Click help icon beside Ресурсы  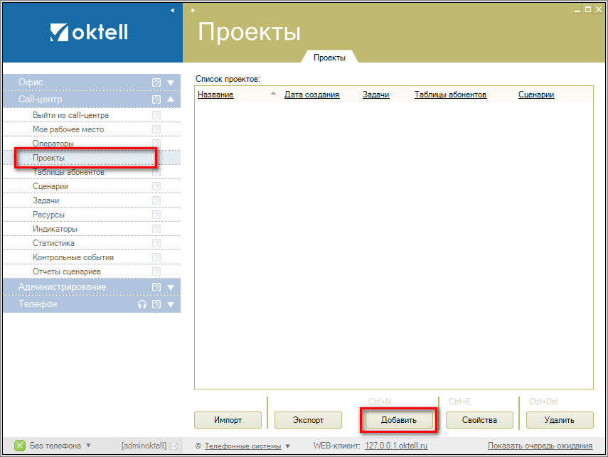click(x=156, y=215)
